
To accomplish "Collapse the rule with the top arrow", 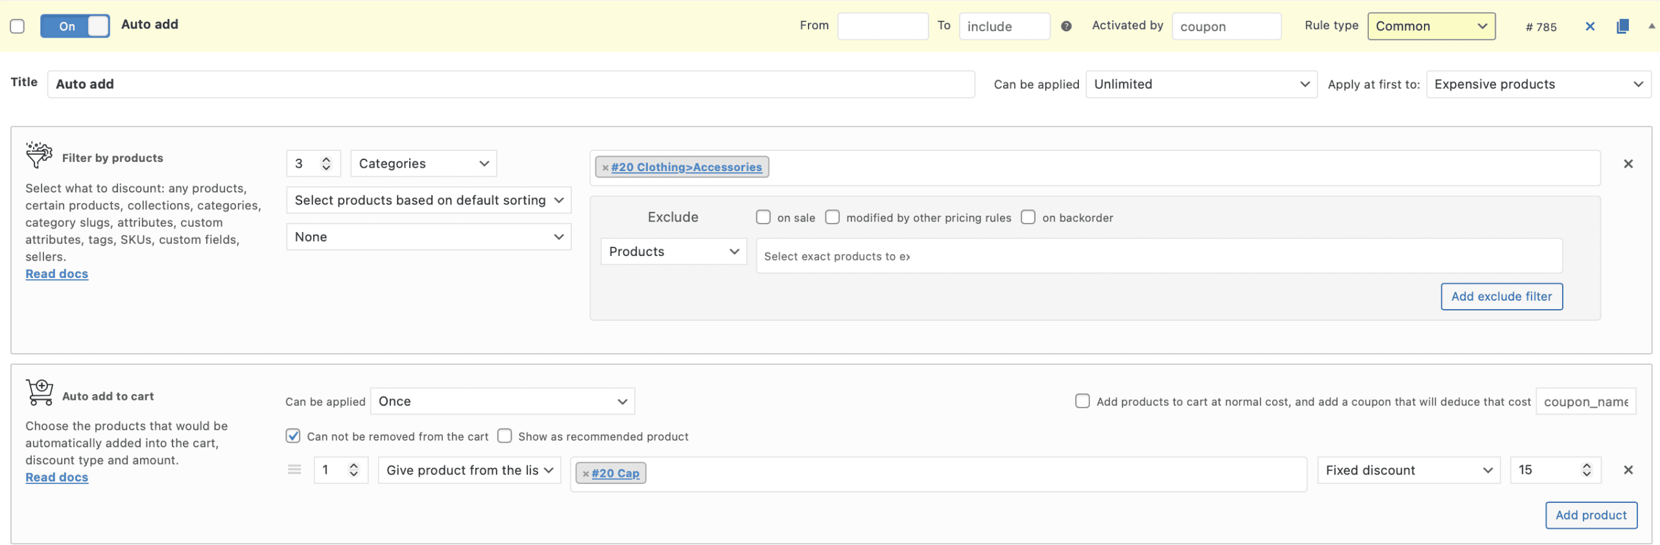I will coord(1651,27).
